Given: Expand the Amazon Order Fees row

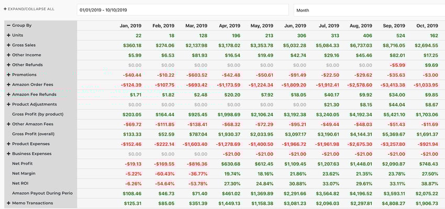Looking at the screenshot, I should (8, 85).
